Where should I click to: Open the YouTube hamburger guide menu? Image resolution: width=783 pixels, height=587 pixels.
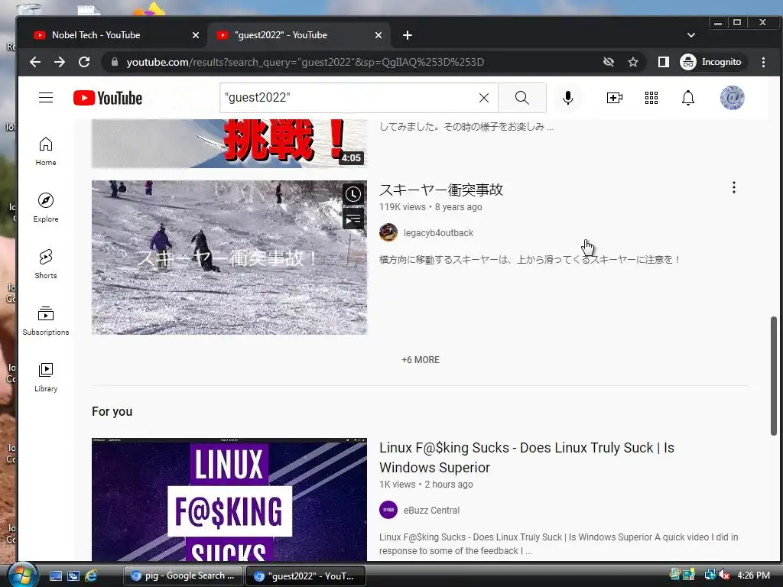coord(46,97)
